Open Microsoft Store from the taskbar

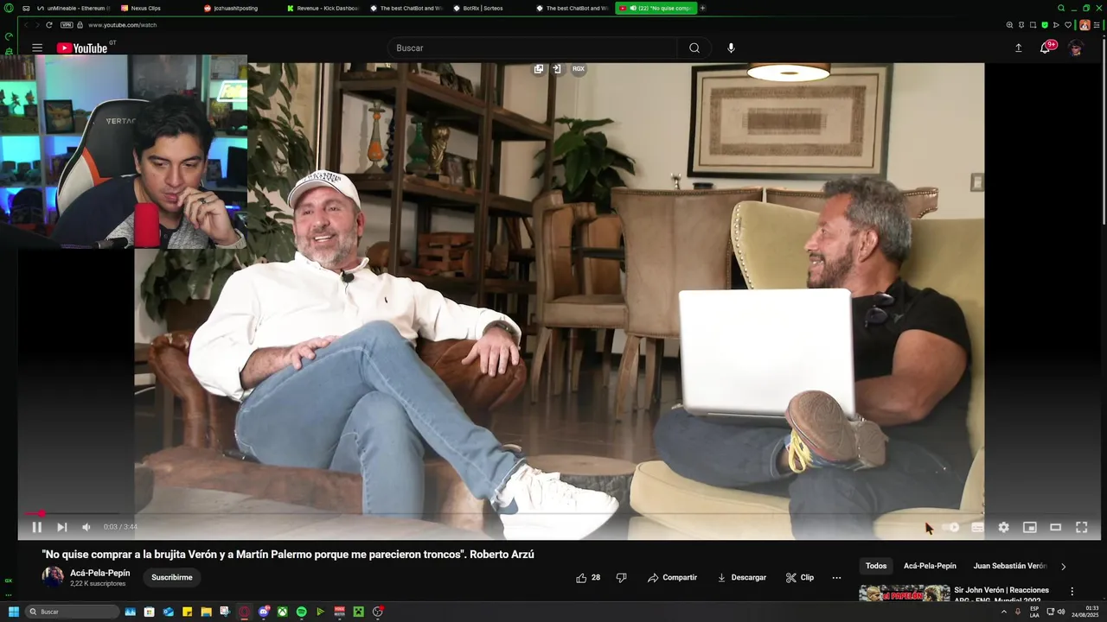click(149, 612)
